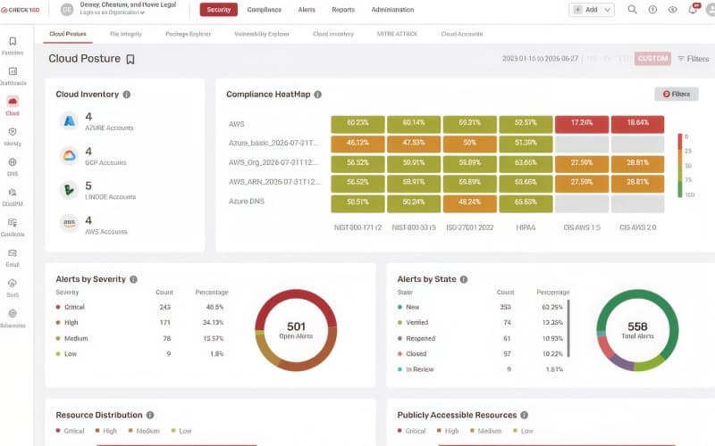Toggle High legend in Publicly Accessible Resources
The width and height of the screenshot is (715, 446).
point(448,431)
